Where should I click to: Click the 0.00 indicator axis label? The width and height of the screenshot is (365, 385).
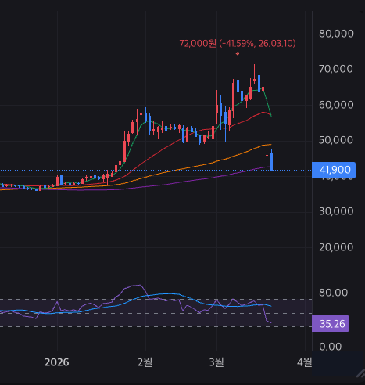point(330,347)
